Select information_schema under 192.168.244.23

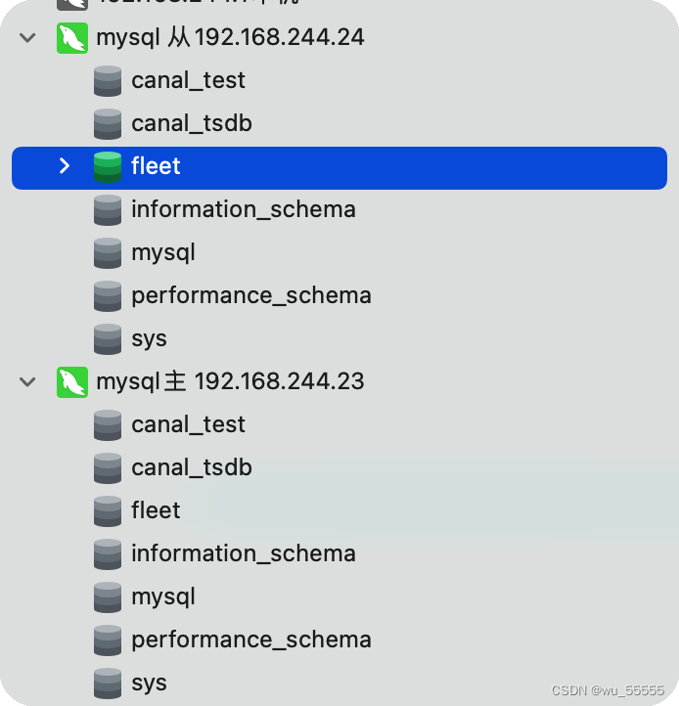coord(243,553)
